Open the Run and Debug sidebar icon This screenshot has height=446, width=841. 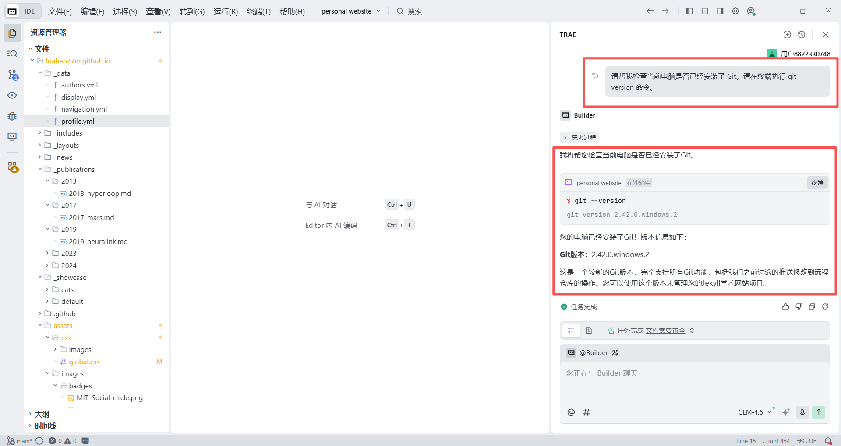[12, 116]
